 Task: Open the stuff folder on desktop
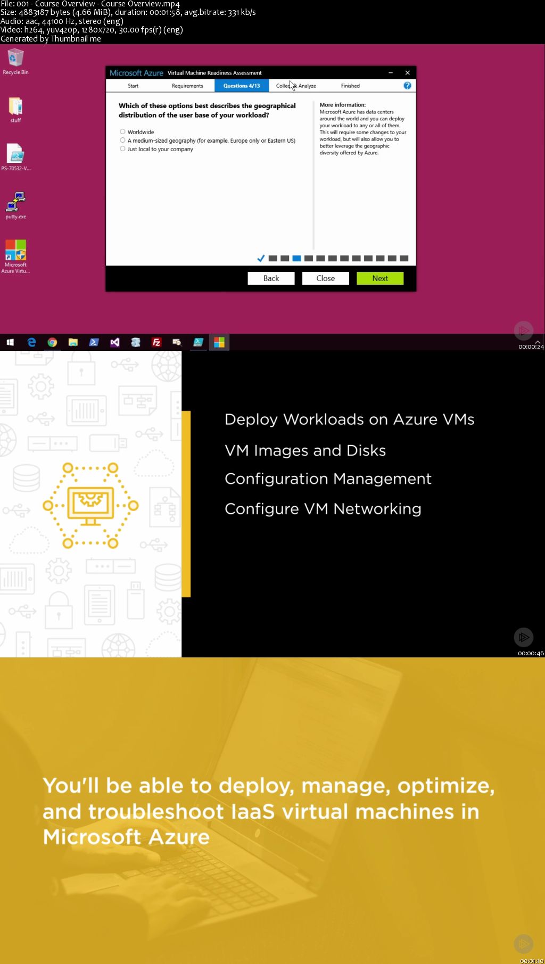pyautogui.click(x=15, y=110)
